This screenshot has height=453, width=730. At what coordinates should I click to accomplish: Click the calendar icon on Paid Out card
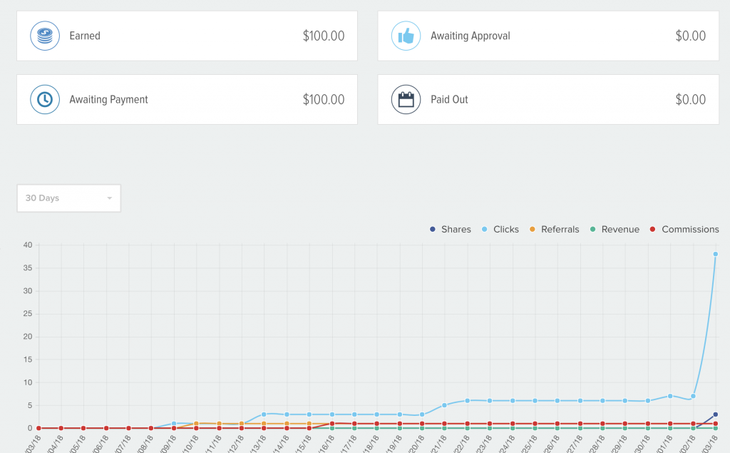click(x=406, y=99)
